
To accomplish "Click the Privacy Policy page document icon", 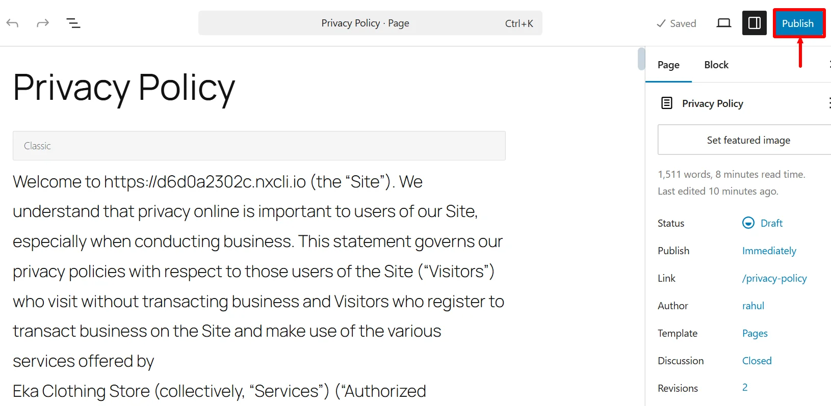I will (666, 103).
